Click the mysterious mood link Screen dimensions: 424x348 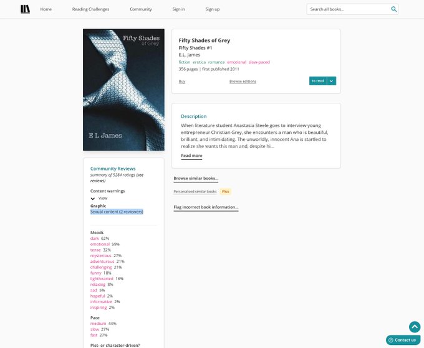point(101,256)
